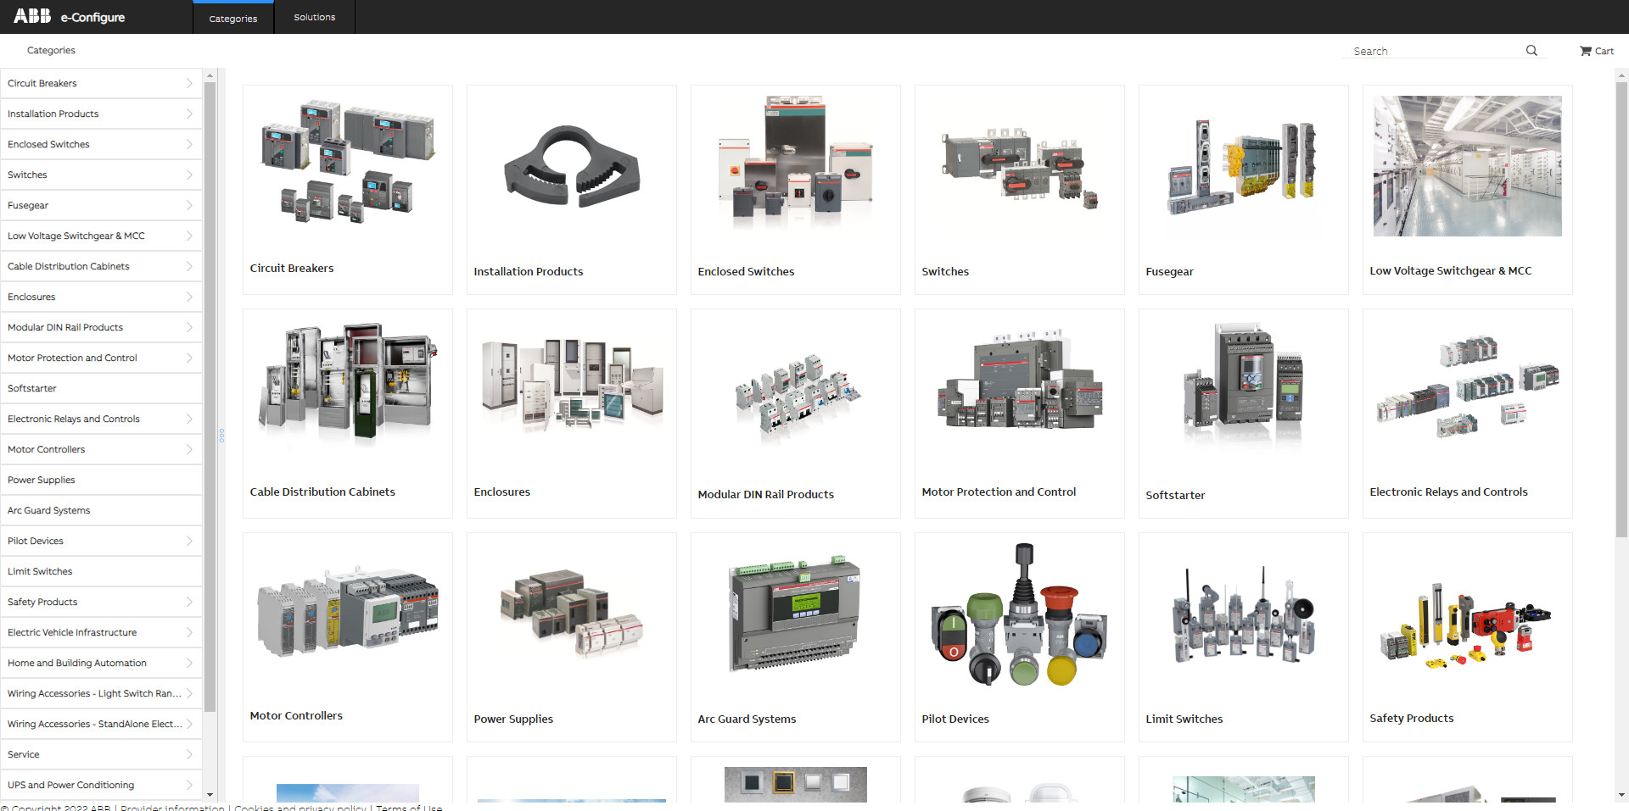
Task: Click the search magnifier icon
Action: pos(1531,51)
